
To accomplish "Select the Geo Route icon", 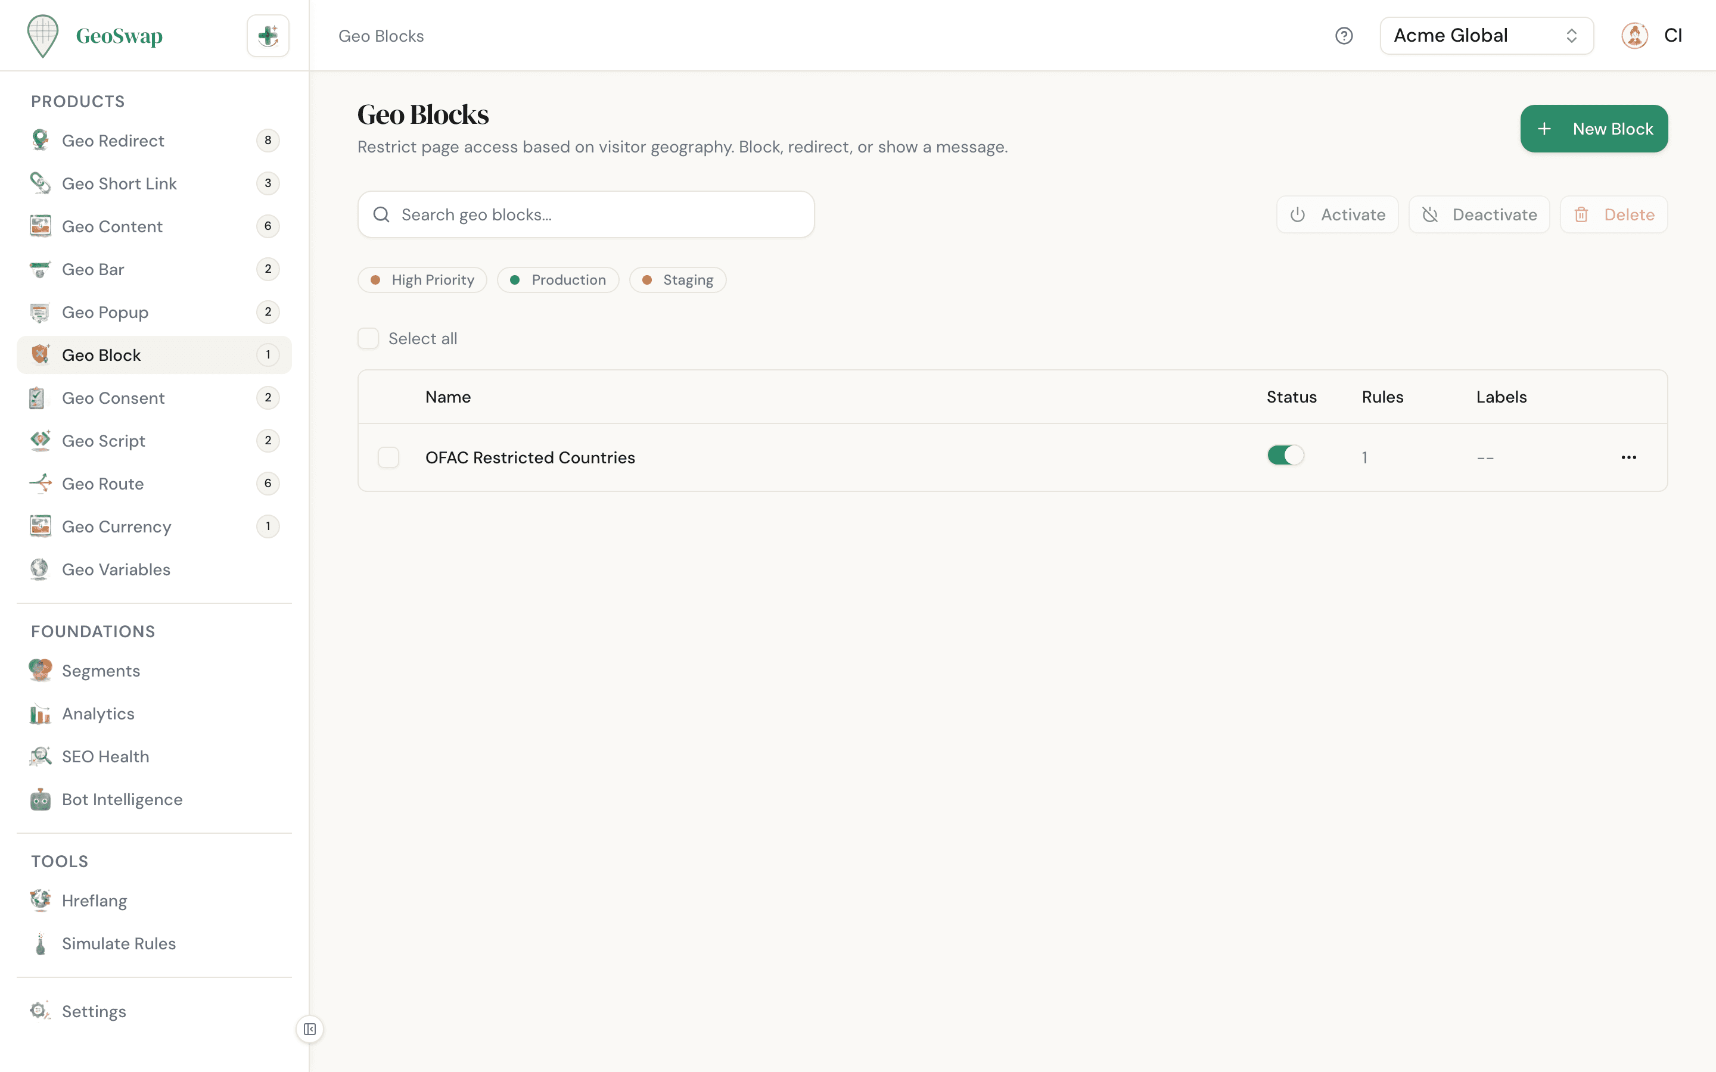I will pyautogui.click(x=40, y=484).
